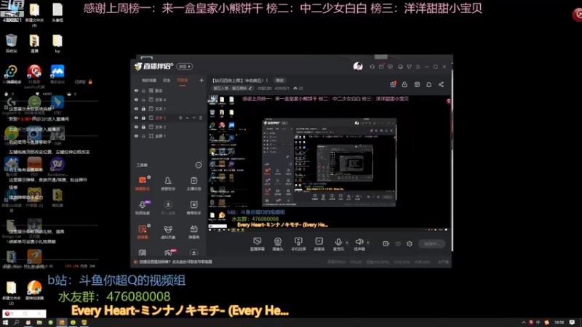The image size is (582, 327).
Task: Open the stream settings gear
Action: tap(410, 243)
